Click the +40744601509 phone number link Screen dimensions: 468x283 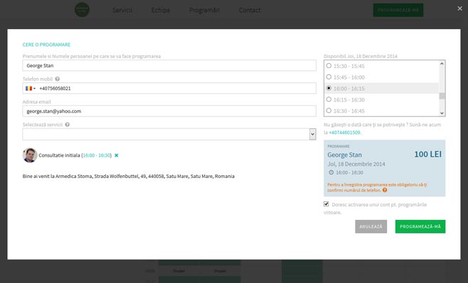click(344, 133)
